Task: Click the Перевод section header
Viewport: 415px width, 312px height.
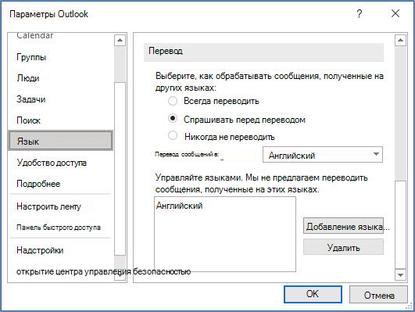Action: click(x=263, y=52)
